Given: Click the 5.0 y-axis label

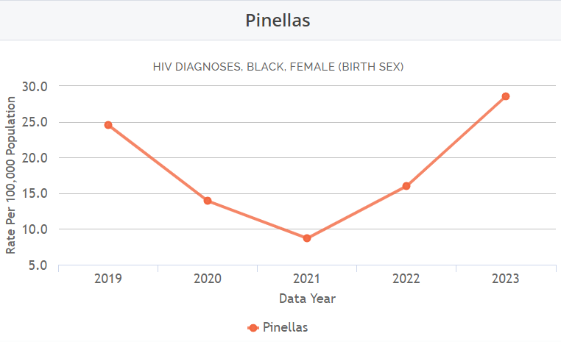Looking at the screenshot, I should pos(38,265).
